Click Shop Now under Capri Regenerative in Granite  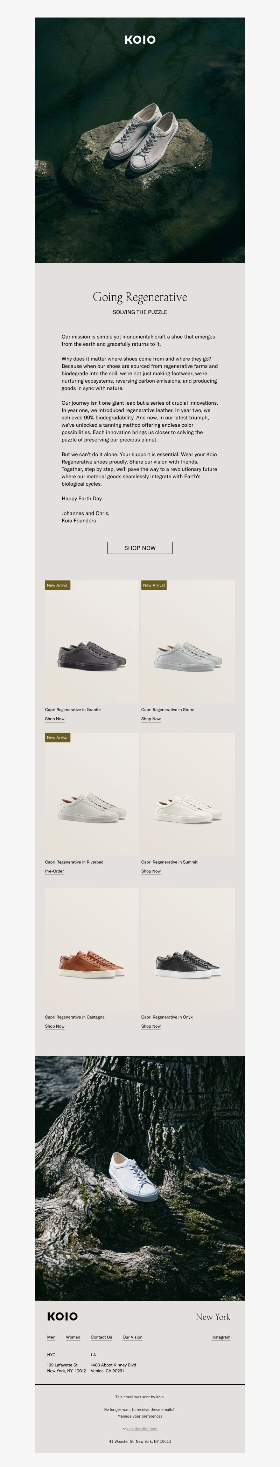click(x=55, y=719)
